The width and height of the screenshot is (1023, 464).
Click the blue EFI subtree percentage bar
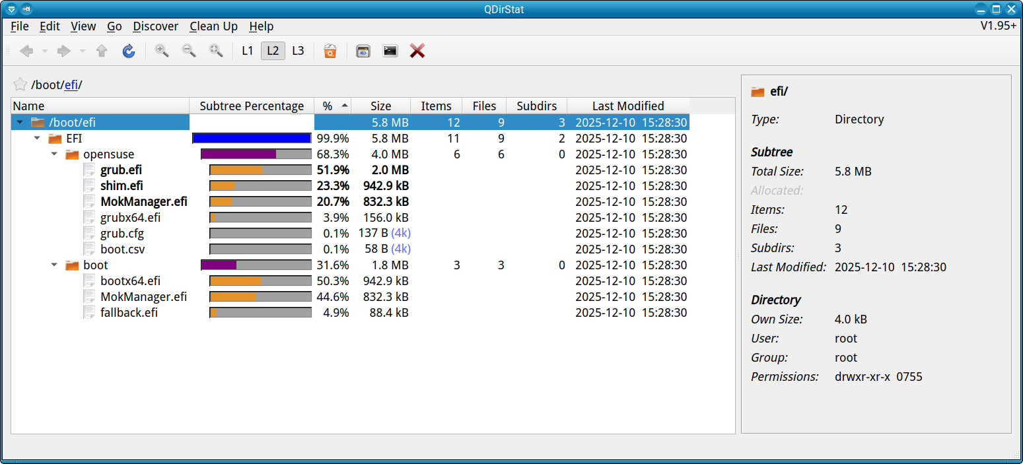coord(252,139)
